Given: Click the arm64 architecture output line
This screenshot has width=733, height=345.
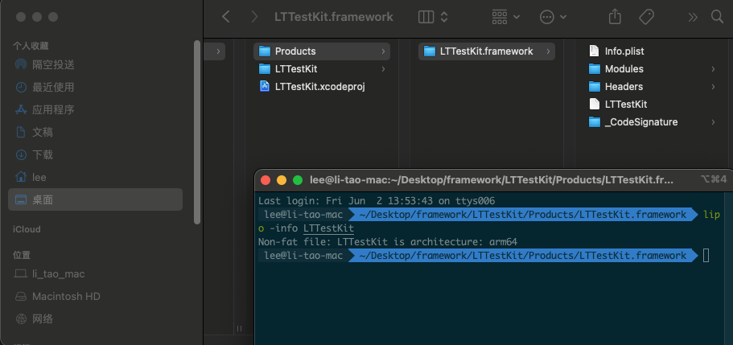Looking at the screenshot, I should (388, 242).
